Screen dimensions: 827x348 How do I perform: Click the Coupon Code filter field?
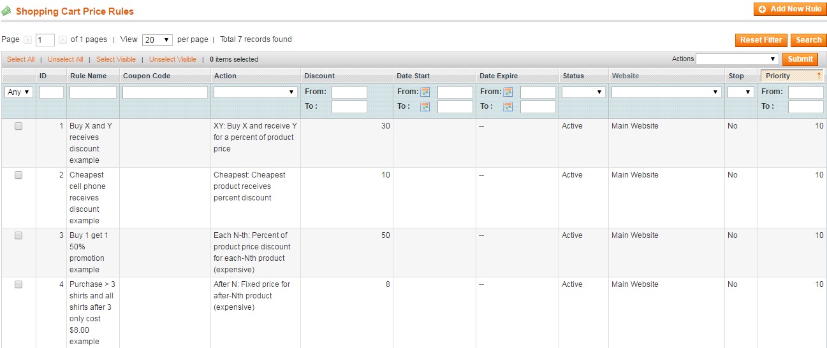165,92
